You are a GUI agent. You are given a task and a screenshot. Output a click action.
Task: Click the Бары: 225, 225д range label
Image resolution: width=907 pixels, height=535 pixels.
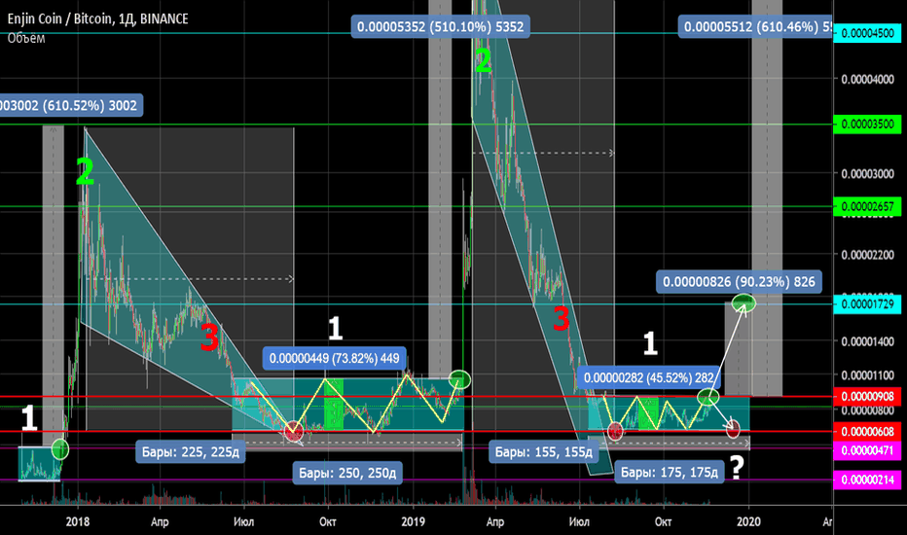pos(191,451)
